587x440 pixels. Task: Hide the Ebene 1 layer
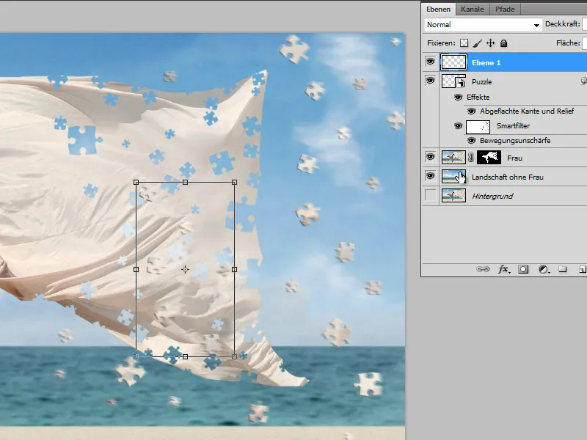[x=431, y=62]
